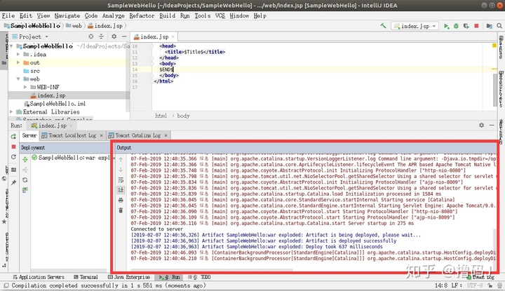Close the index.jsp editor tab
505x291 pixels.
pos(173,36)
